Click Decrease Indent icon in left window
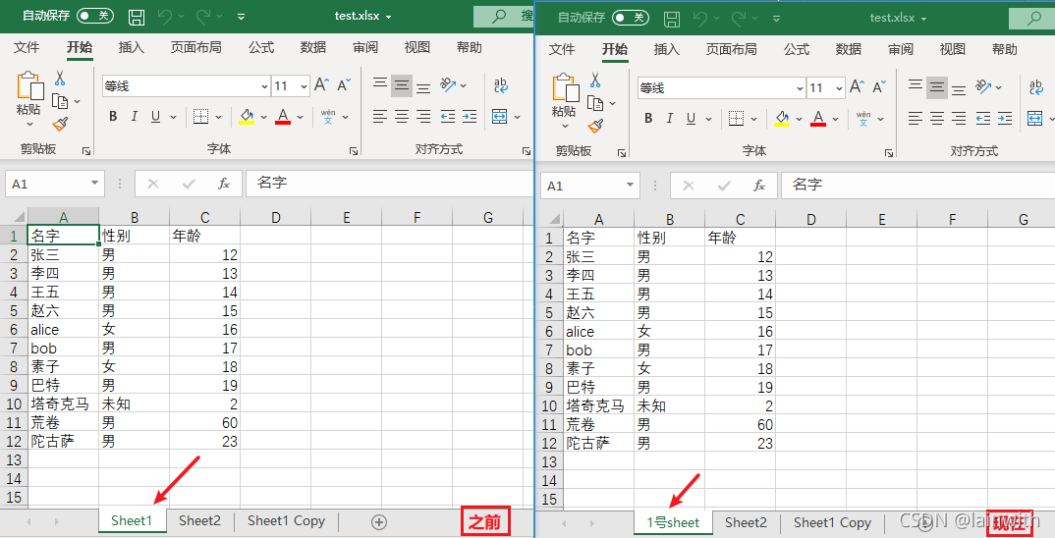Viewport: 1055px width, 538px height. click(x=447, y=117)
